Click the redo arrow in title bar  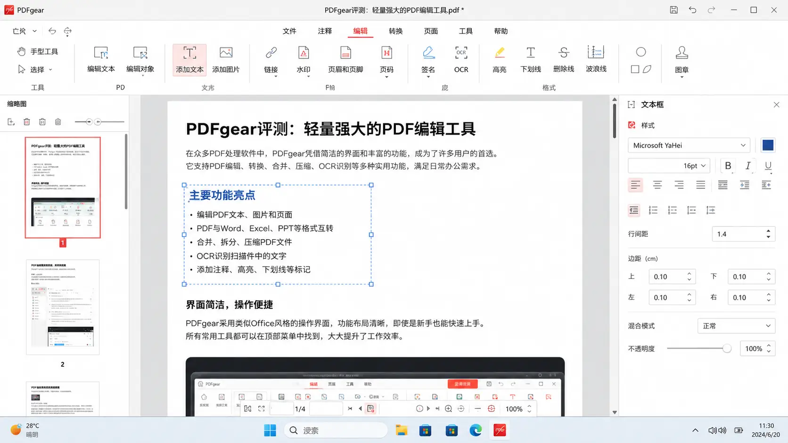(x=712, y=10)
